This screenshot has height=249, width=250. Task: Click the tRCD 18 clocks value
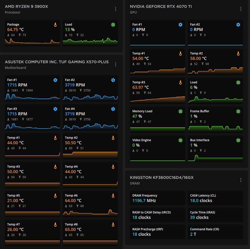(141, 218)
